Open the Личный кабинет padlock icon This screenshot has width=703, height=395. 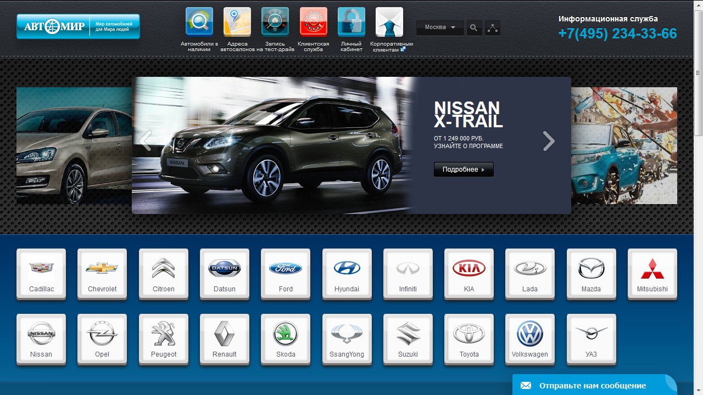pyautogui.click(x=351, y=21)
